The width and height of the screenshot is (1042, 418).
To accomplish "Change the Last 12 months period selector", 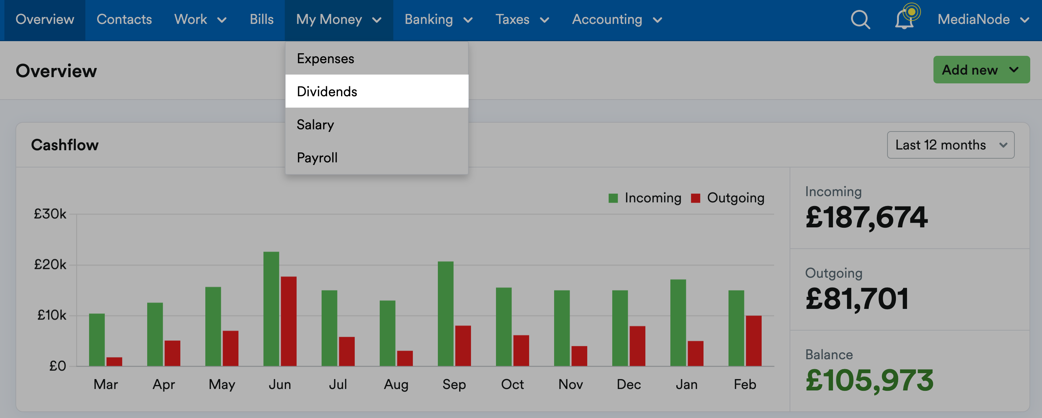I will [x=950, y=145].
